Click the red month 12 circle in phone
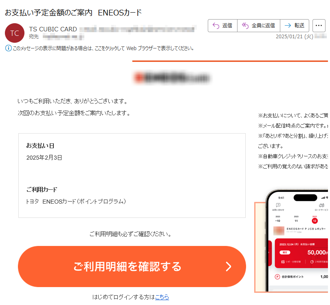The image size is (330, 305). (x=315, y=221)
